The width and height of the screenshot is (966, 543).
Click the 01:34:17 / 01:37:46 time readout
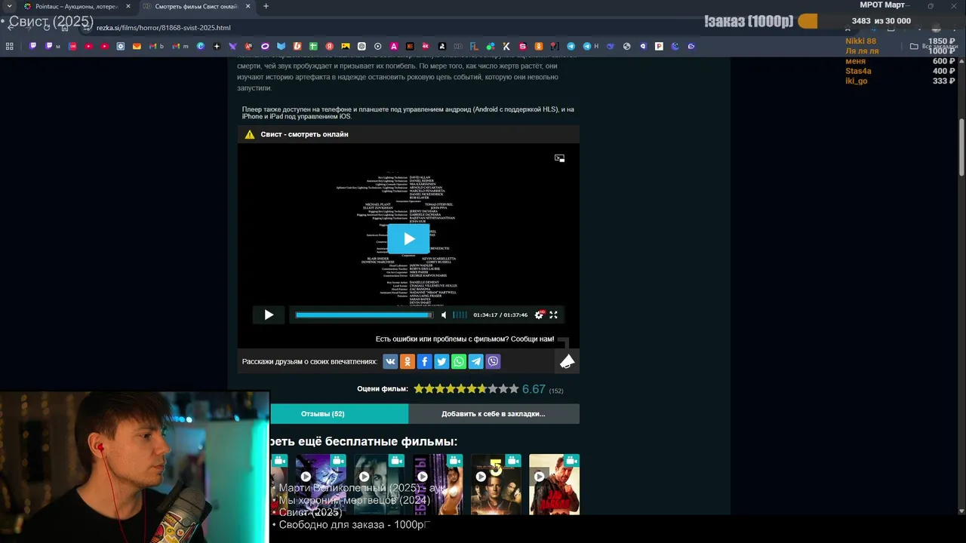click(x=500, y=315)
